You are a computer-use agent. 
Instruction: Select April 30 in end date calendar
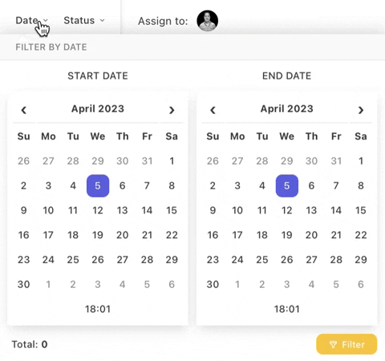coord(213,284)
